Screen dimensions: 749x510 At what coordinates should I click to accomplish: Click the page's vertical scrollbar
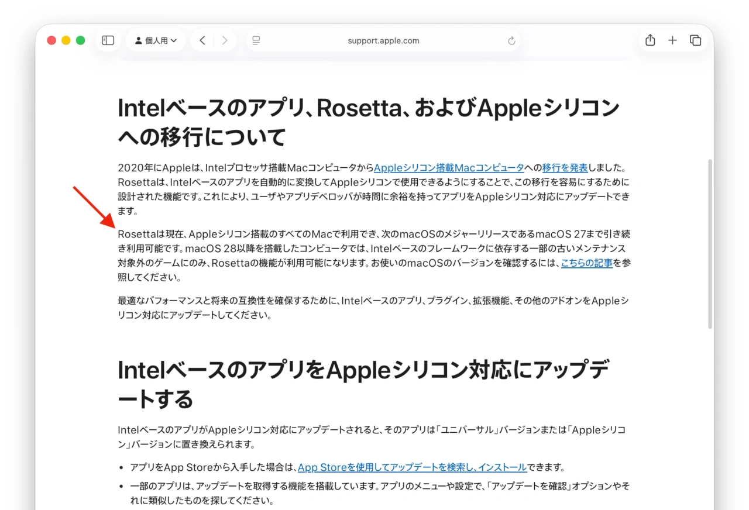point(710,243)
